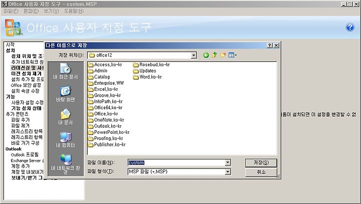Select 이전 설치 제거 in navigation tree

26,74
